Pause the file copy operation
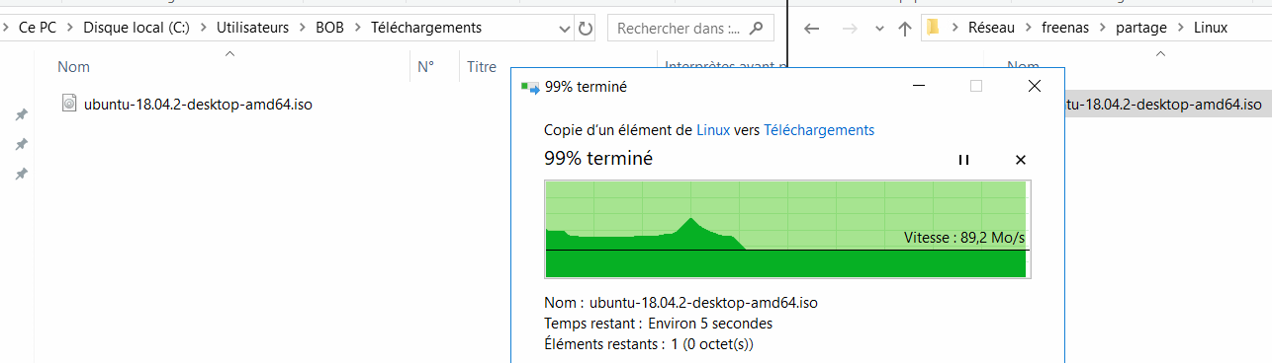 coord(963,160)
